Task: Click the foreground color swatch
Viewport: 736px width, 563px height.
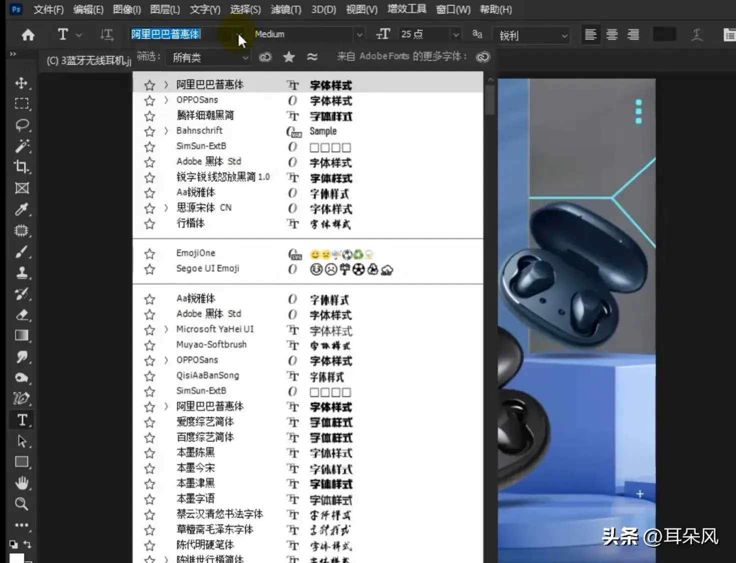Action: click(x=17, y=558)
